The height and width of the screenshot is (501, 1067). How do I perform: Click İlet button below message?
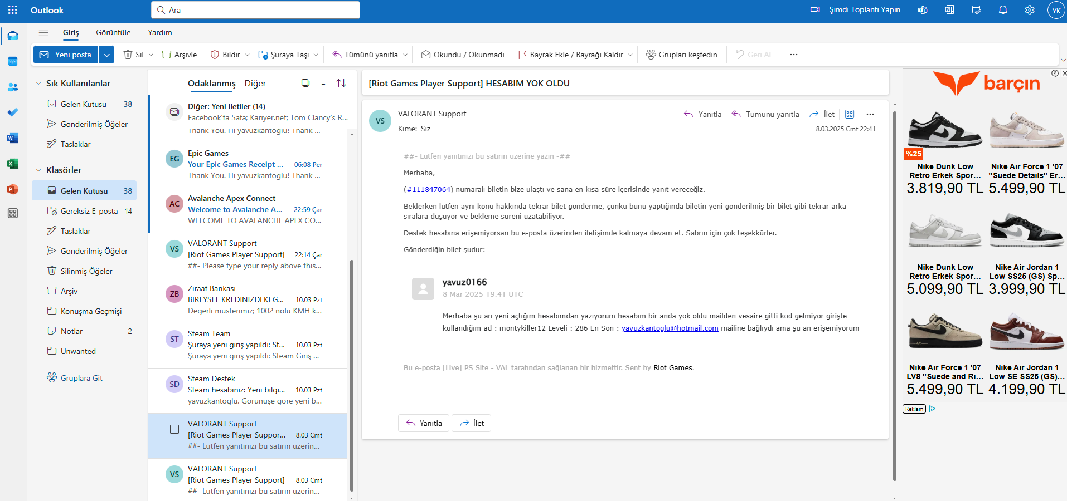pyautogui.click(x=472, y=423)
